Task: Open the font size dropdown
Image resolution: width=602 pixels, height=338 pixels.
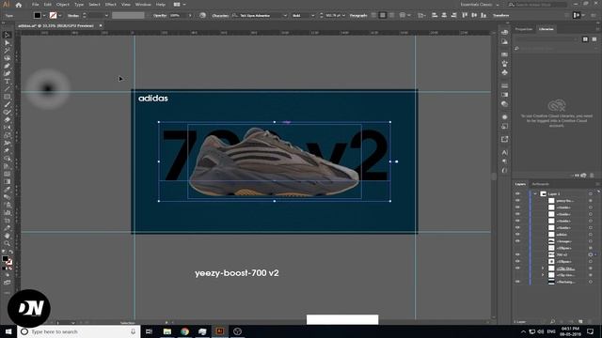Action: (x=343, y=15)
